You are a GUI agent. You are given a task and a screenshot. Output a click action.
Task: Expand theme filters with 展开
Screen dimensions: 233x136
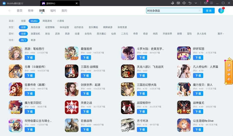click(221, 34)
